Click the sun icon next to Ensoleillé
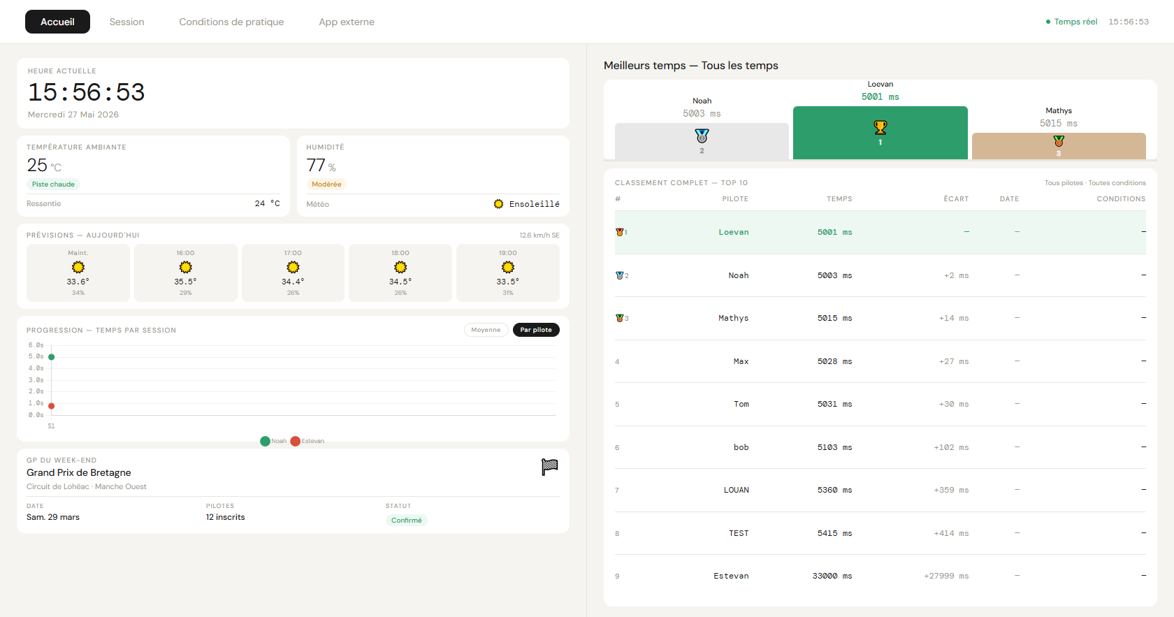The image size is (1174, 617). (498, 204)
